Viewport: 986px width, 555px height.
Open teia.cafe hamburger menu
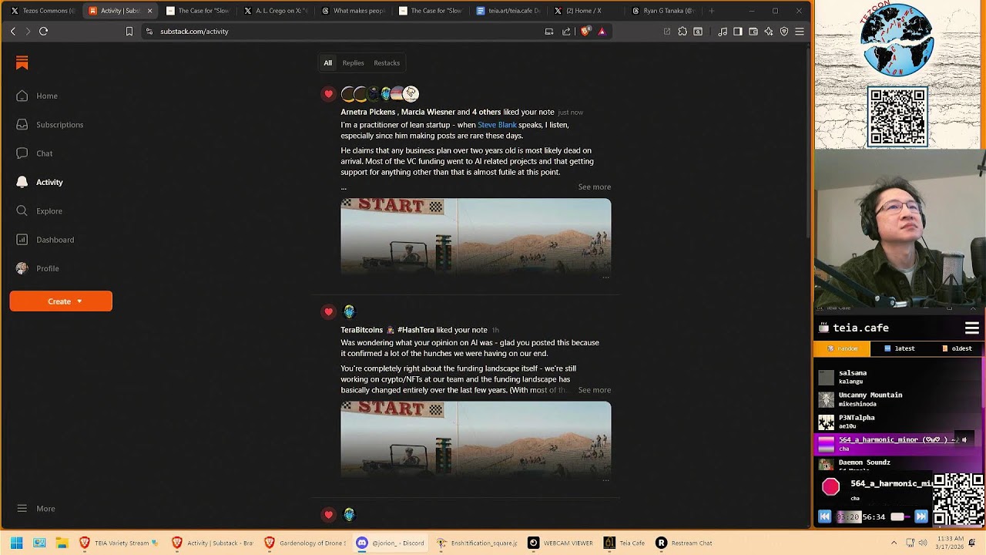[972, 328]
